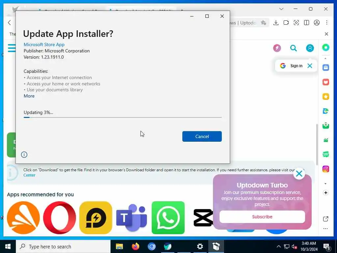Open the CapCut recommended app
The height and width of the screenshot is (253, 337).
pos(203,217)
